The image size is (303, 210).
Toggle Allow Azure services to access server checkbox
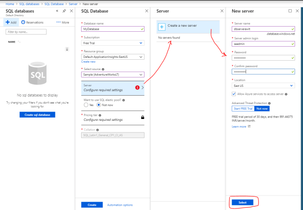(x=234, y=94)
